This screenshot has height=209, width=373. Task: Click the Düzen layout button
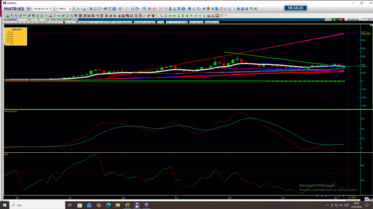(x=208, y=22)
